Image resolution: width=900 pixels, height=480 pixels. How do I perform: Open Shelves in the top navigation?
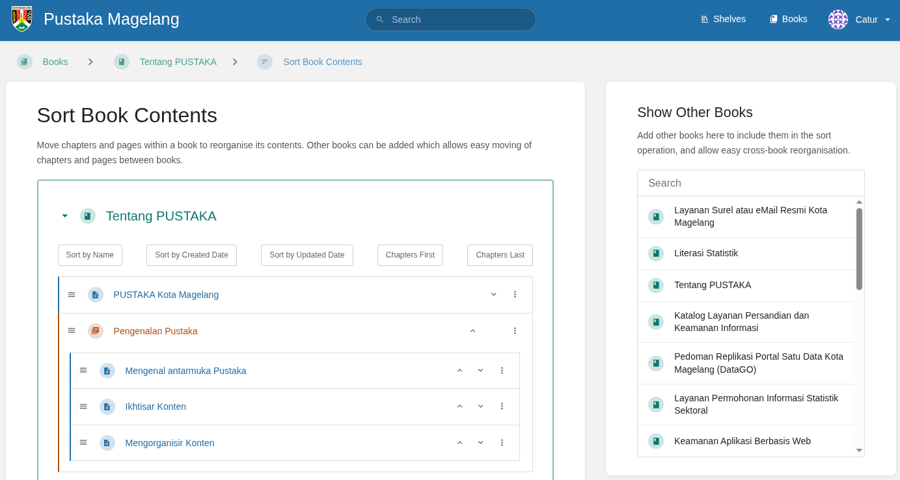point(723,19)
